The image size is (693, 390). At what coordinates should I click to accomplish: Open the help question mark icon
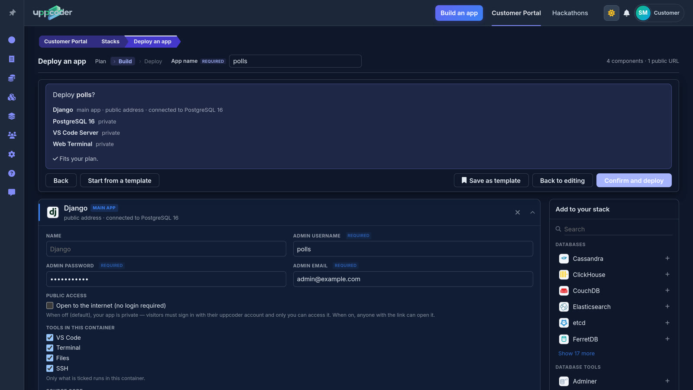[12, 173]
